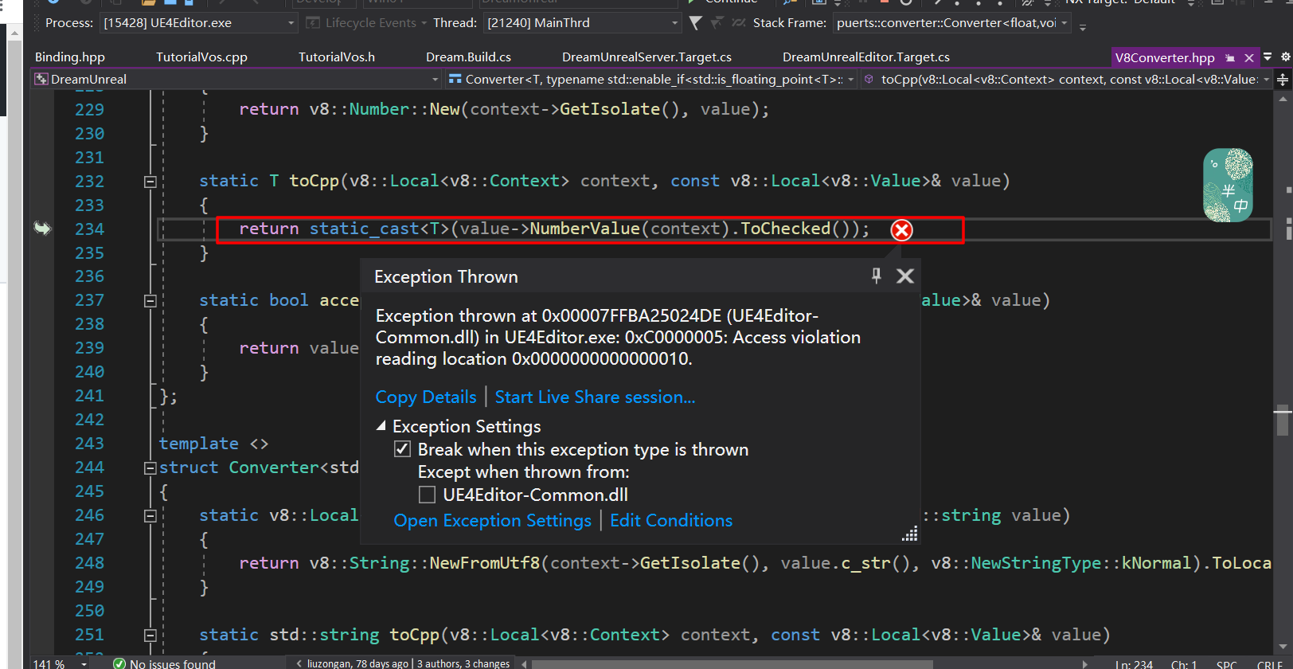Open the DreamUnreal project scope dropdown

(x=236, y=79)
